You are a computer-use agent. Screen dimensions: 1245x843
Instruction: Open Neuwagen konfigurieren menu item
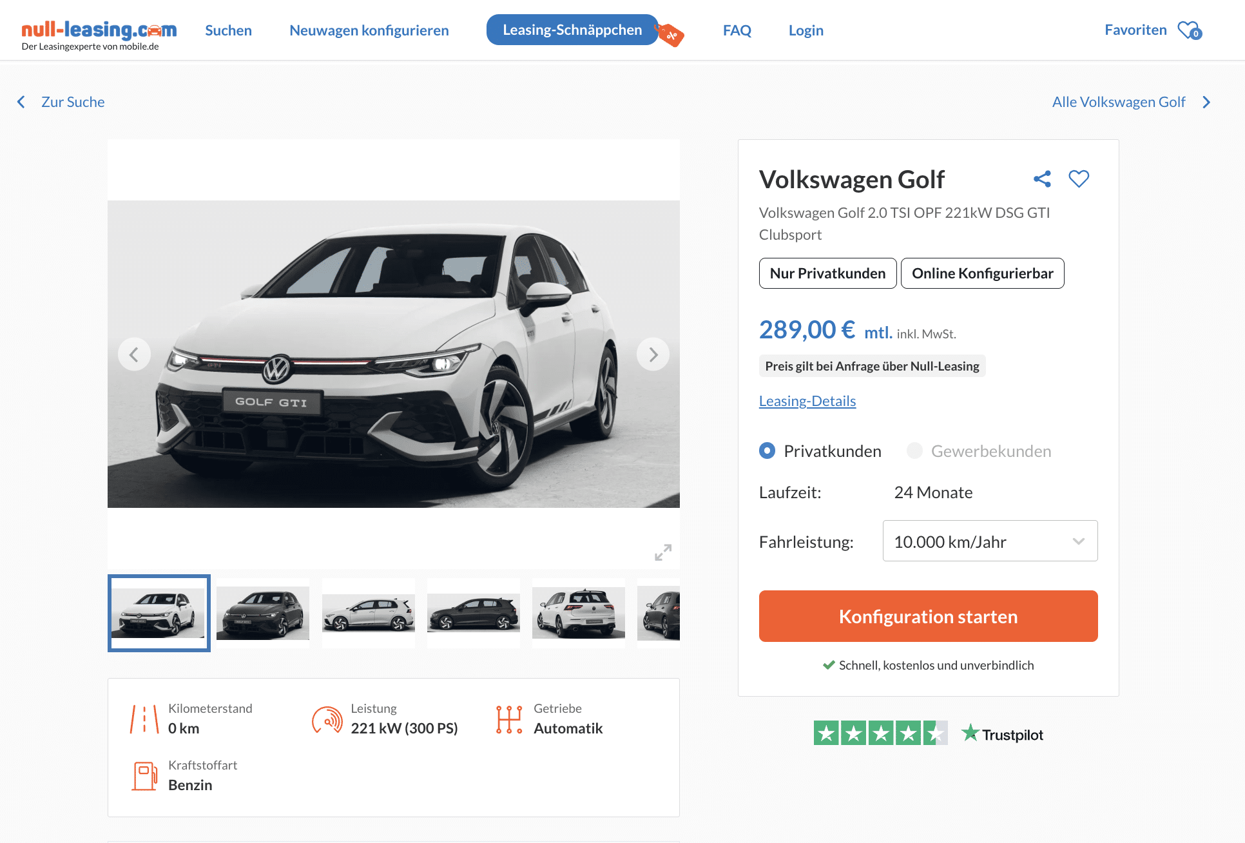[x=369, y=30]
